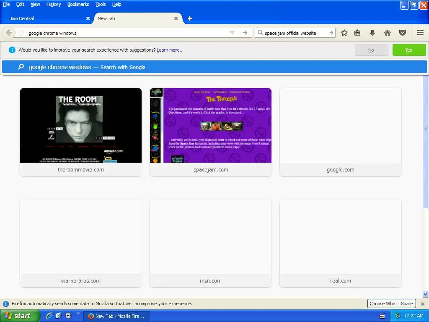This screenshot has width=429, height=322.
Task: Click the search icon in suggestion row
Action: [x=21, y=67]
